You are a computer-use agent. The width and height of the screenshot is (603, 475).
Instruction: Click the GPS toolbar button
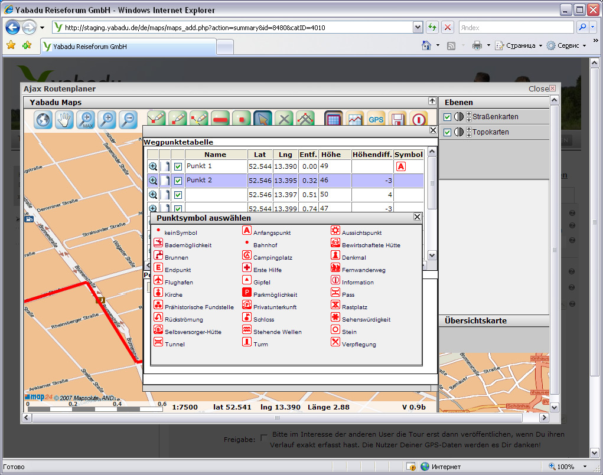point(376,120)
